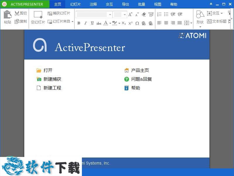This screenshot has height=176, width=234.
Task: Click the Paste clipboard icon
Action: (8, 14)
